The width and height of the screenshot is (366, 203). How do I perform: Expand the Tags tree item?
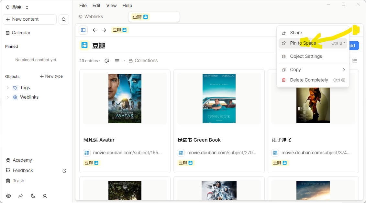[8, 88]
